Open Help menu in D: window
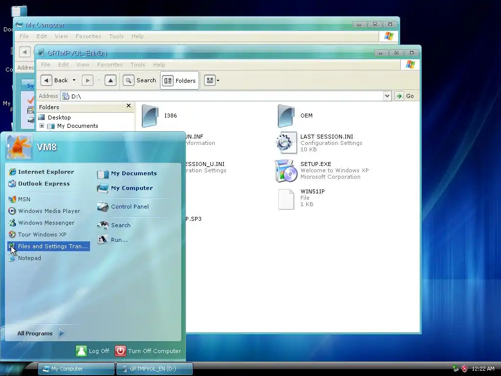Screen dimensions: 501x376 point(159,65)
